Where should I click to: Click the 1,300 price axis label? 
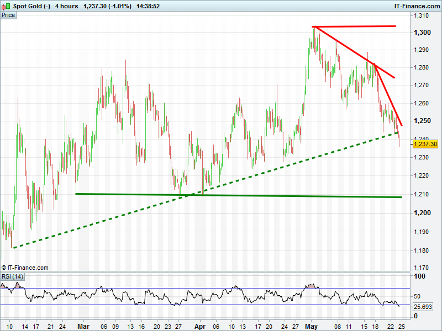coord(422,33)
